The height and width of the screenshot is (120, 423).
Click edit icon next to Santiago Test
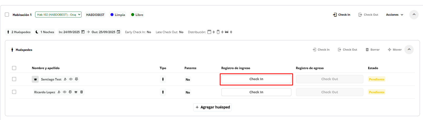coord(65,79)
